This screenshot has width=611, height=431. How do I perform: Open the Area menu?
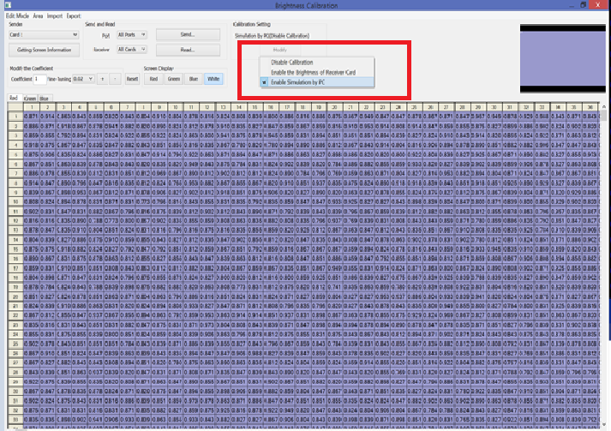point(39,16)
